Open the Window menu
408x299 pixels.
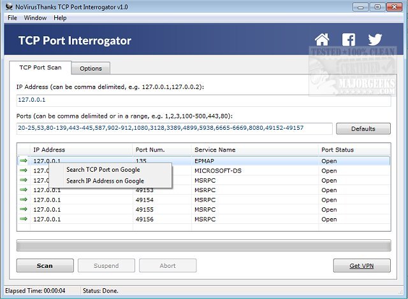tap(35, 18)
